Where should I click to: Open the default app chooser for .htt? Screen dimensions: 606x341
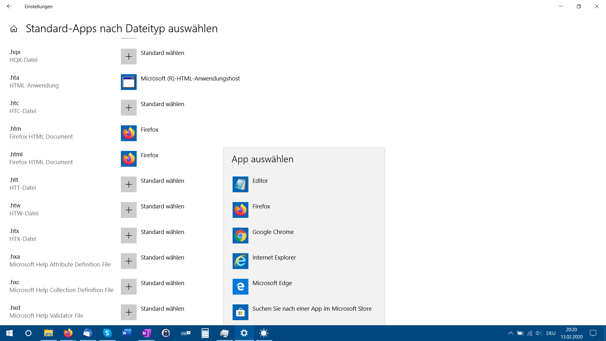point(128,184)
